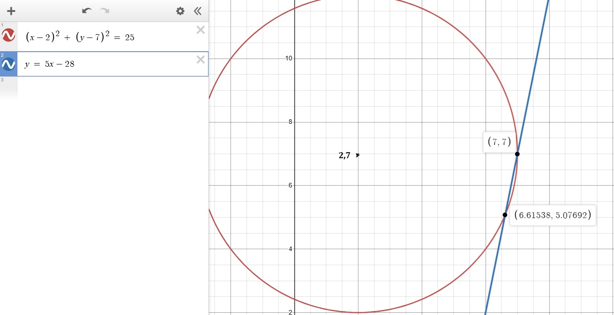Click the expression 1 row number
This screenshot has height=315, width=614.
tap(2, 25)
